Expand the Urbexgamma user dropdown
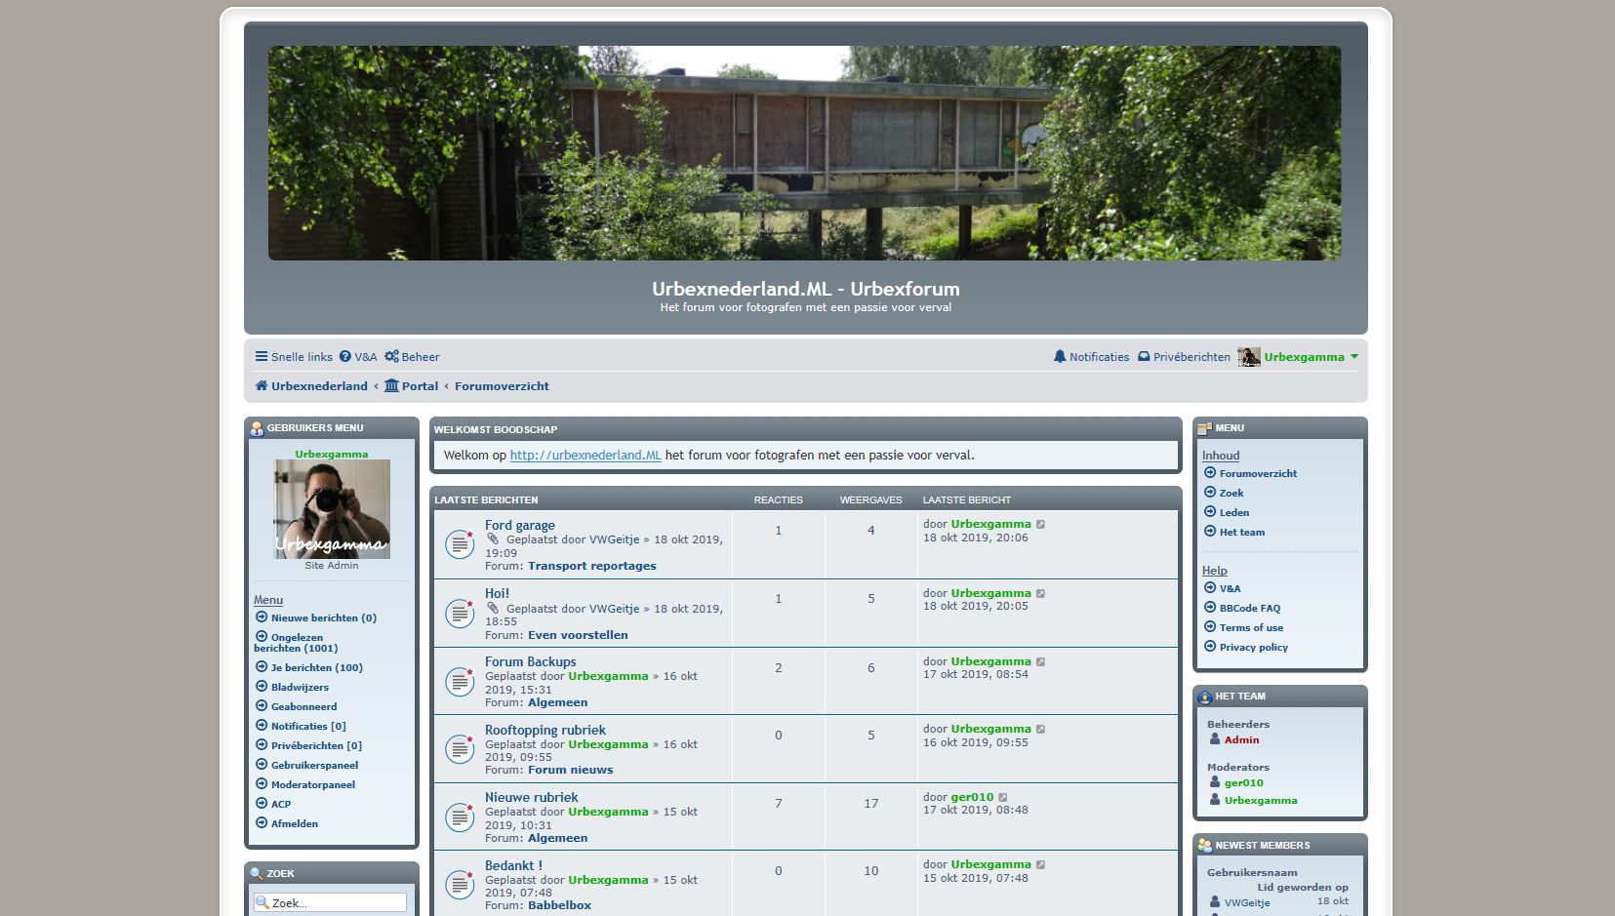The image size is (1615, 916). 1353,357
